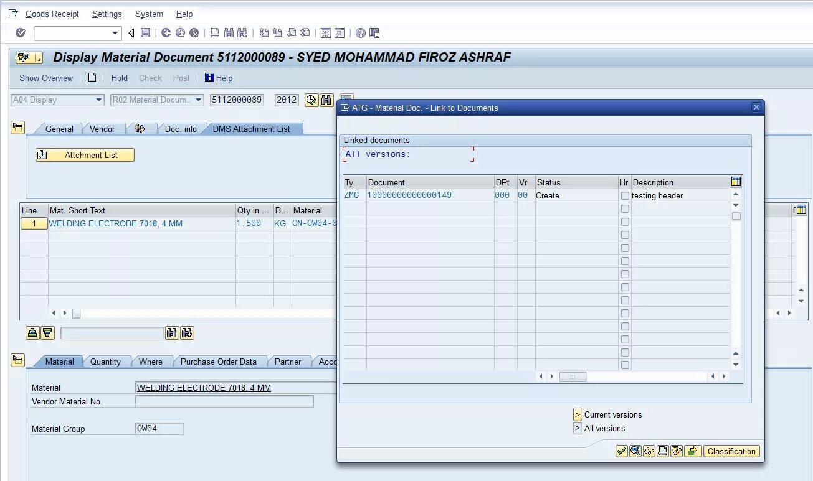The image size is (813, 481).
Task: Click the Current versions arrow control
Action: [577, 414]
